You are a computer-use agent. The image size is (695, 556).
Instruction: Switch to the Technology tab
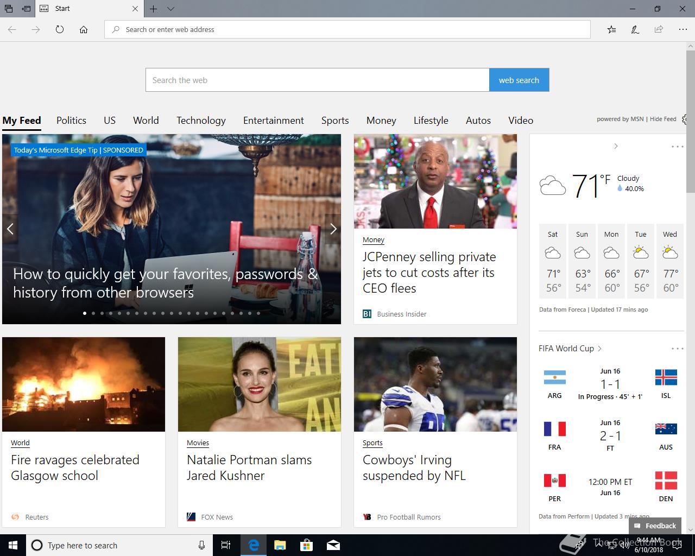[201, 121]
